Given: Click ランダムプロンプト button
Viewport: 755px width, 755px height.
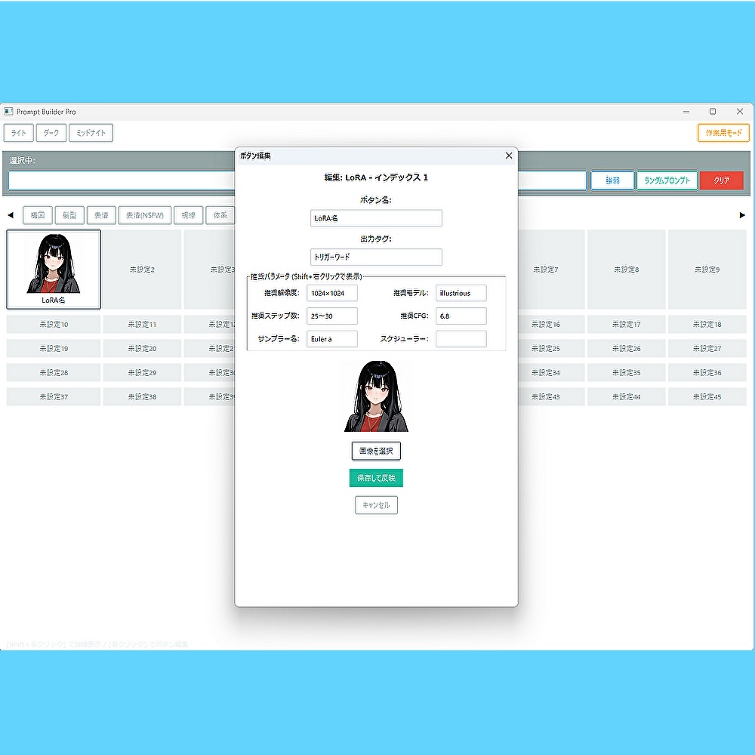Looking at the screenshot, I should [x=667, y=180].
